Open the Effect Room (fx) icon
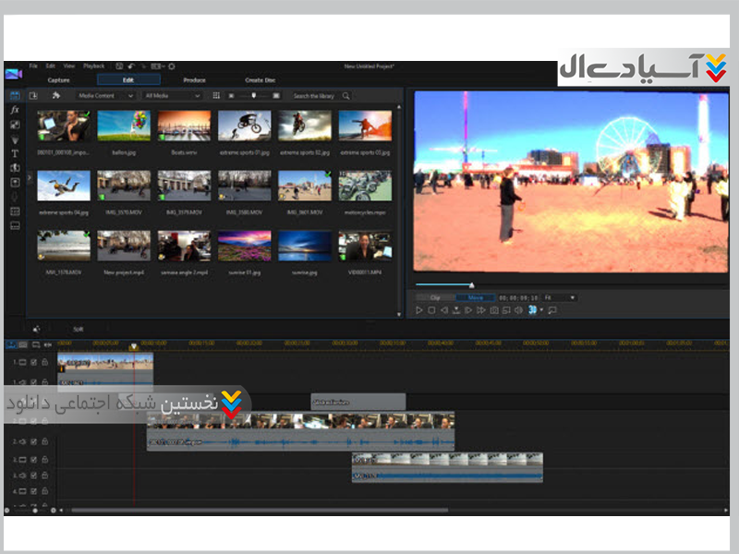The image size is (739, 554). point(15,110)
